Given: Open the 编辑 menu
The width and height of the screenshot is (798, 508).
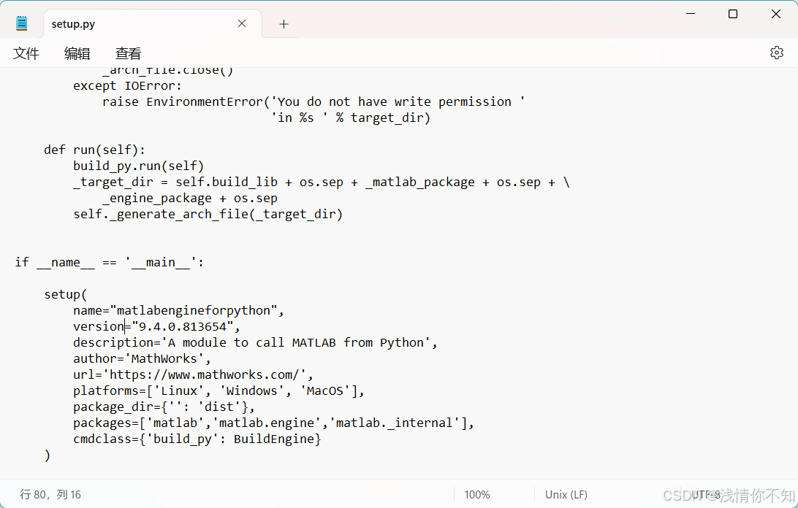Looking at the screenshot, I should [x=77, y=53].
